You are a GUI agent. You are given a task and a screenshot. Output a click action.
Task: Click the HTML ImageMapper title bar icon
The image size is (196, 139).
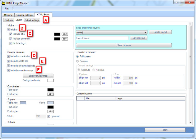[4, 2]
